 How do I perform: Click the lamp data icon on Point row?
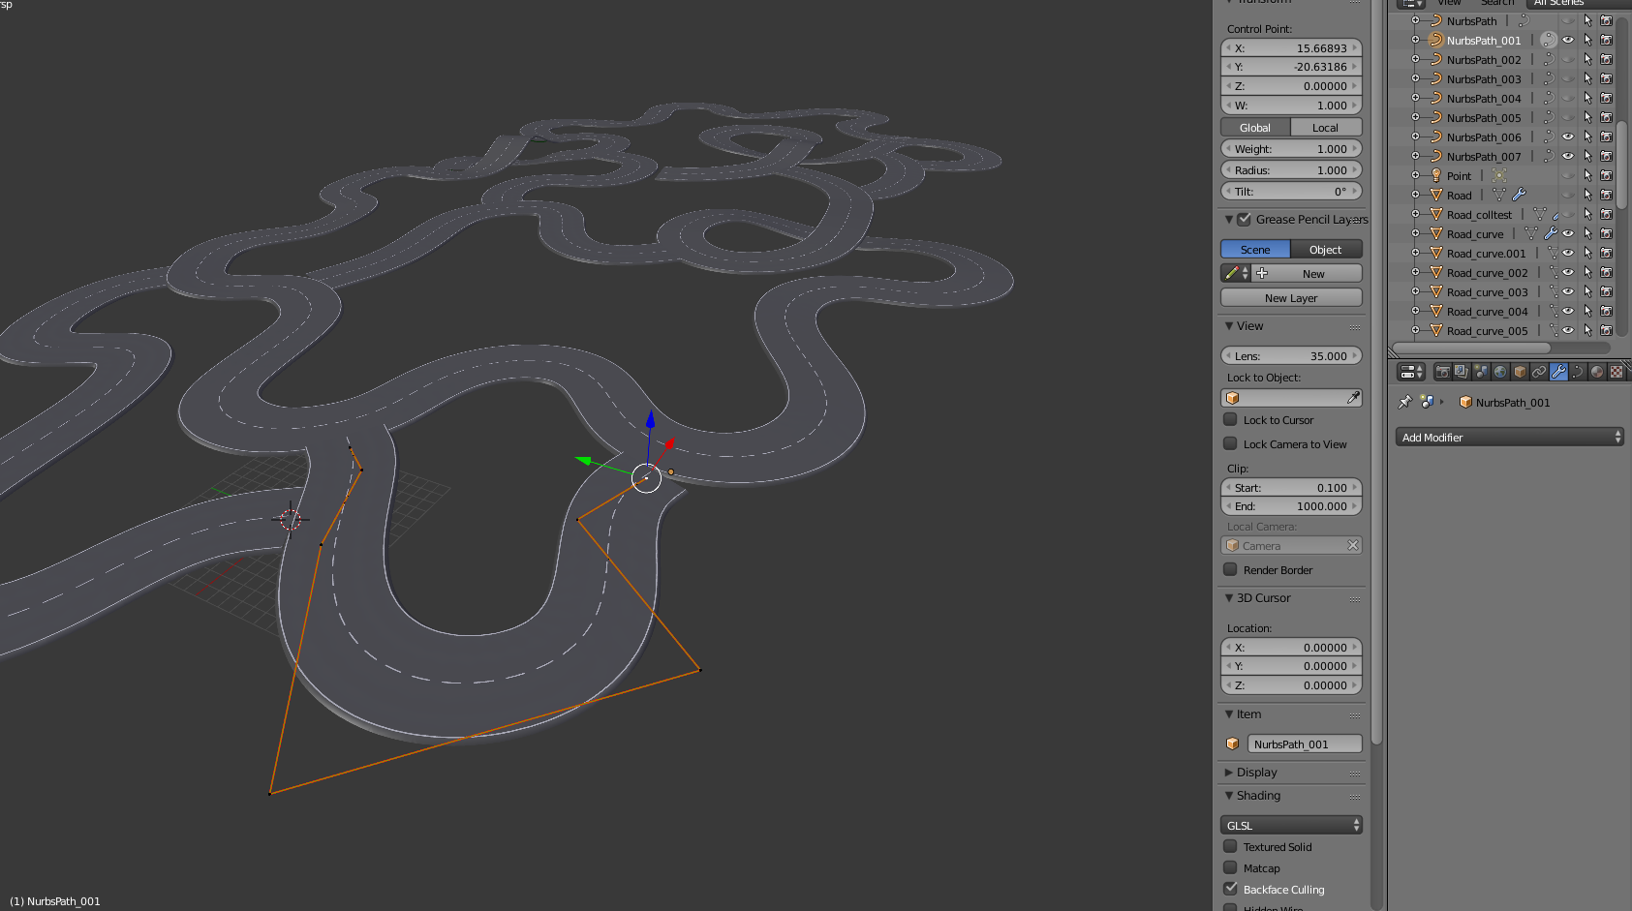pyautogui.click(x=1499, y=175)
